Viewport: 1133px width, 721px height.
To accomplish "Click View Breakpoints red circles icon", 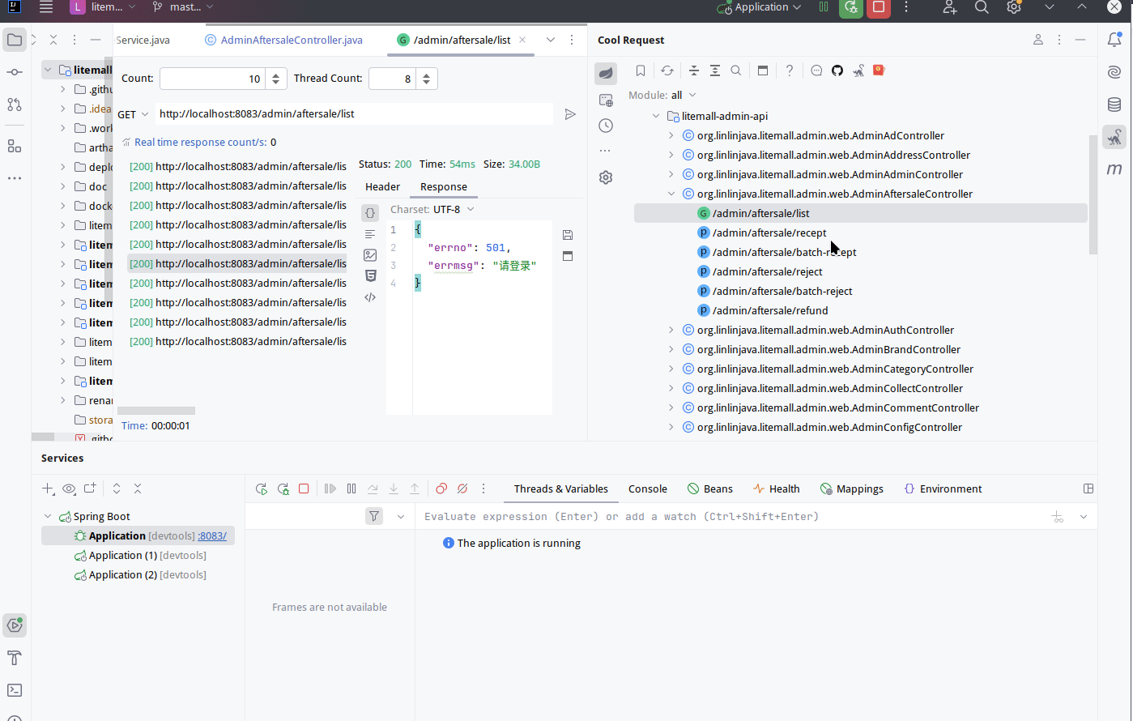I will coord(441,488).
